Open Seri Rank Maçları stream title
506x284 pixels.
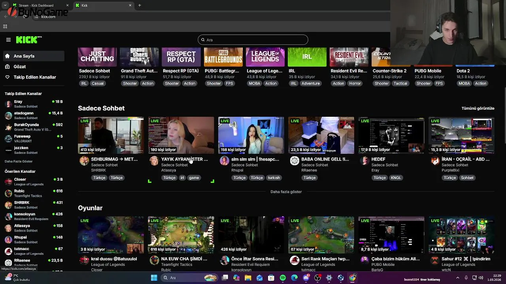coord(325,259)
